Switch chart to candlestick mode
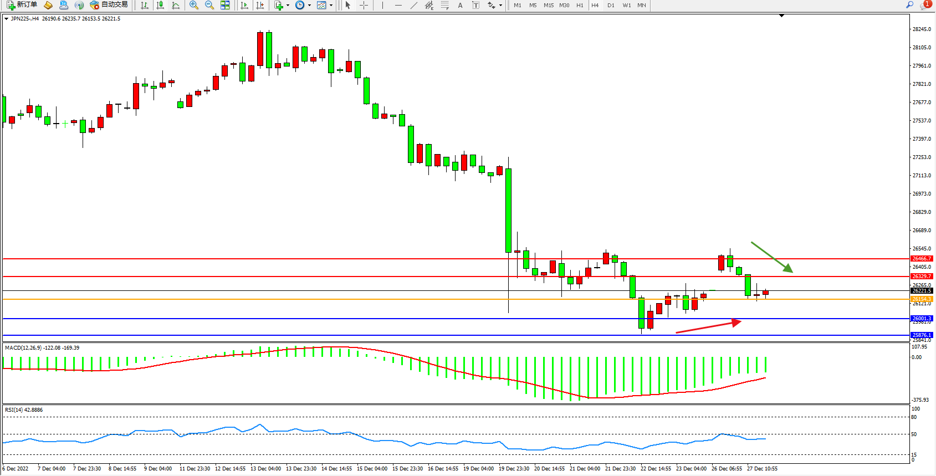936x476 pixels. (160, 5)
